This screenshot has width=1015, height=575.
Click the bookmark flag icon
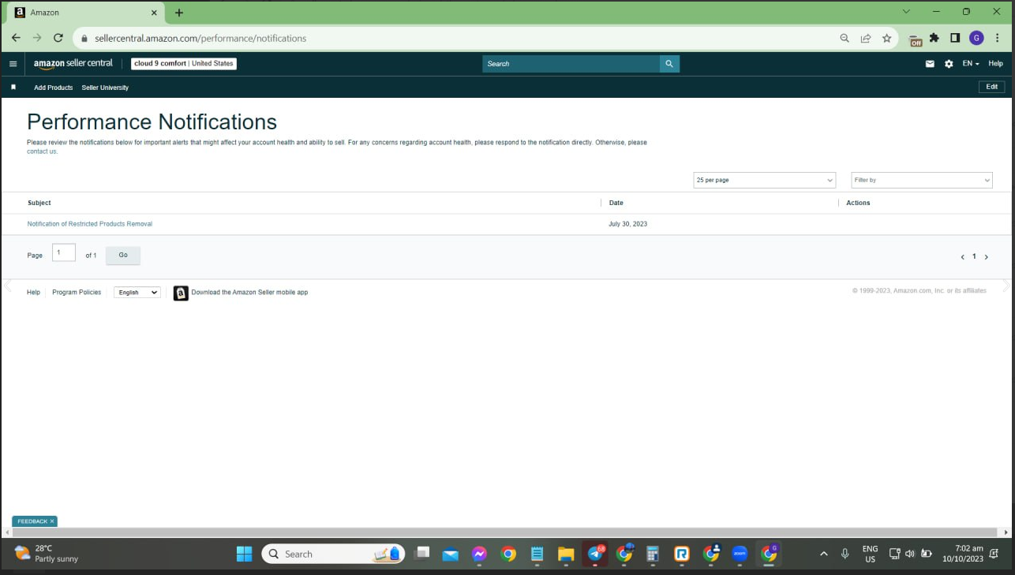click(13, 87)
